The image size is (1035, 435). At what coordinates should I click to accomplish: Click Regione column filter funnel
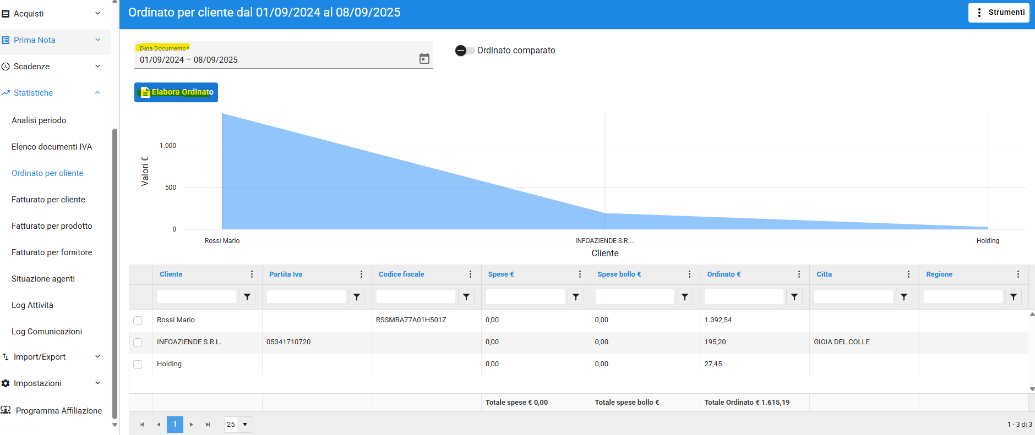[1014, 297]
